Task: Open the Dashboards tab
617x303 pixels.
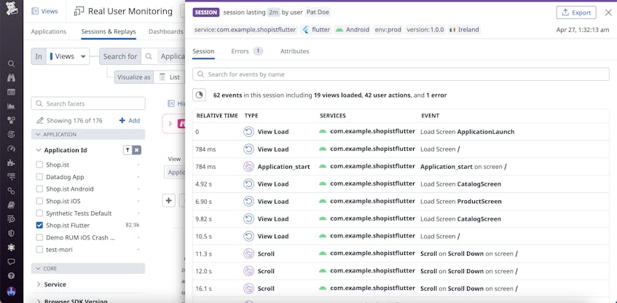Action: click(165, 31)
